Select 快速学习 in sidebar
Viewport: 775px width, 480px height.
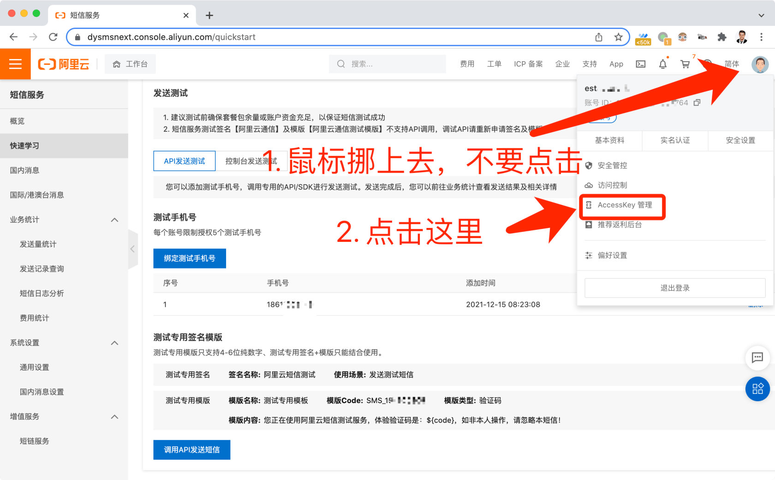click(64, 146)
